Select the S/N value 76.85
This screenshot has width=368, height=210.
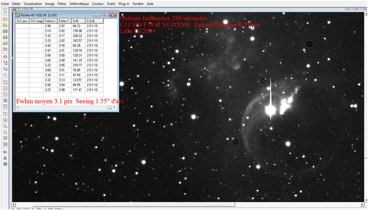pos(77,70)
